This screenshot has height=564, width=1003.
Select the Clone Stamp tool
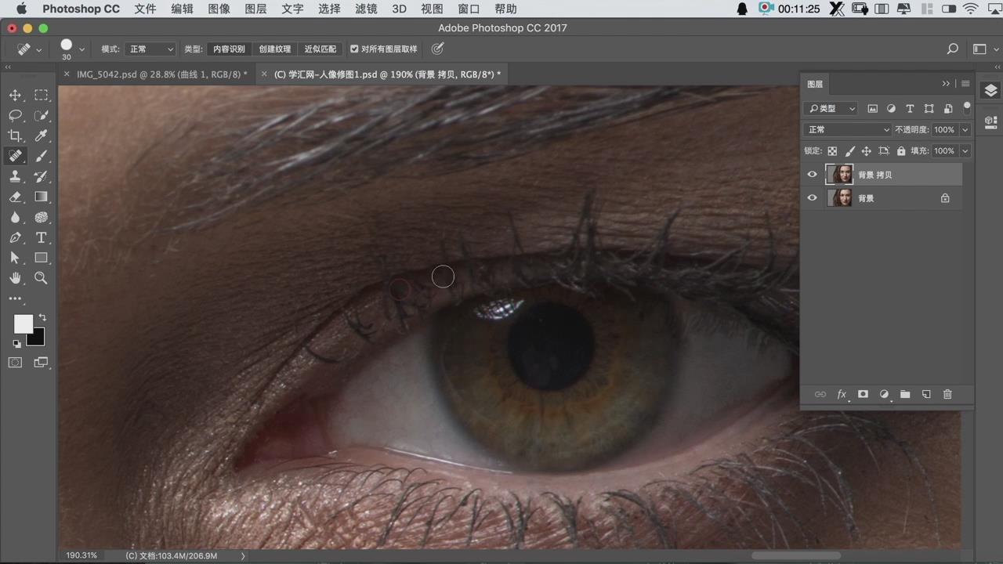[15, 176]
